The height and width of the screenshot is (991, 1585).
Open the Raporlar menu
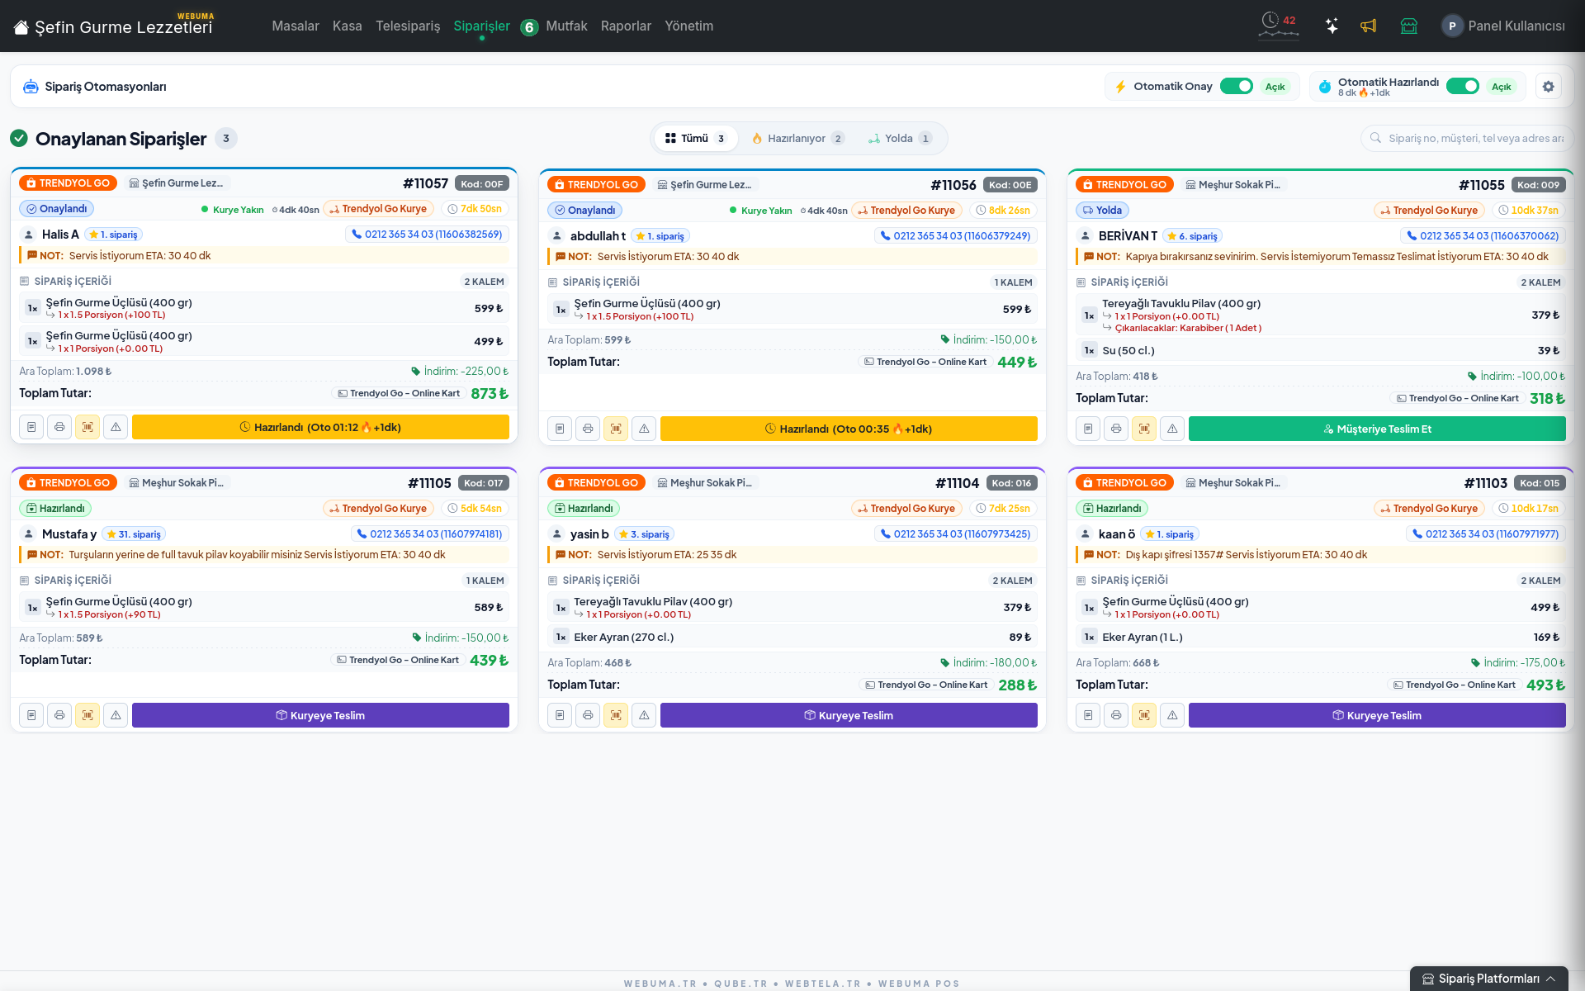pyautogui.click(x=626, y=26)
